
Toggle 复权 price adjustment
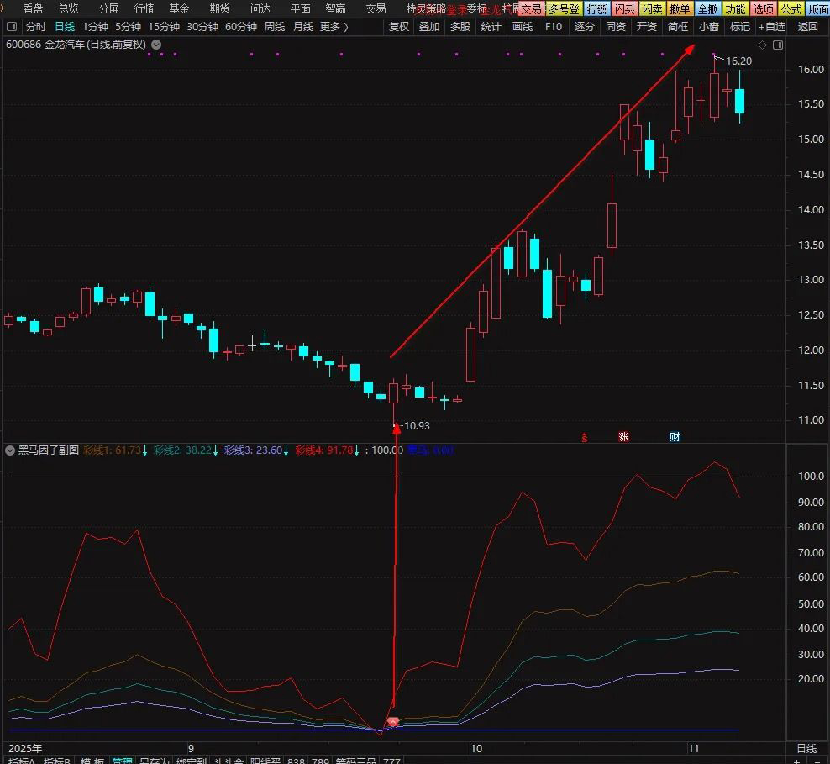[399, 27]
